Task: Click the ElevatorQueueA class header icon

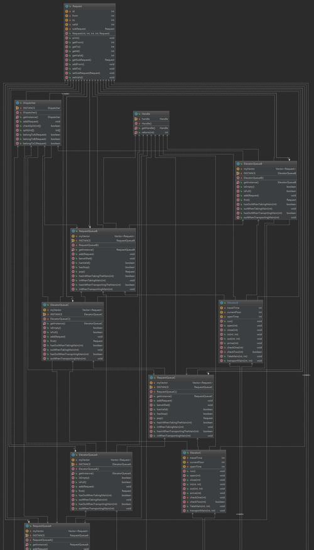Action: click(x=73, y=454)
